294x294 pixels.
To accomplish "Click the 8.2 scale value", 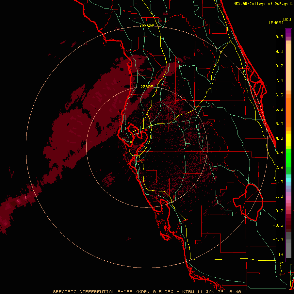I will tap(279, 66).
